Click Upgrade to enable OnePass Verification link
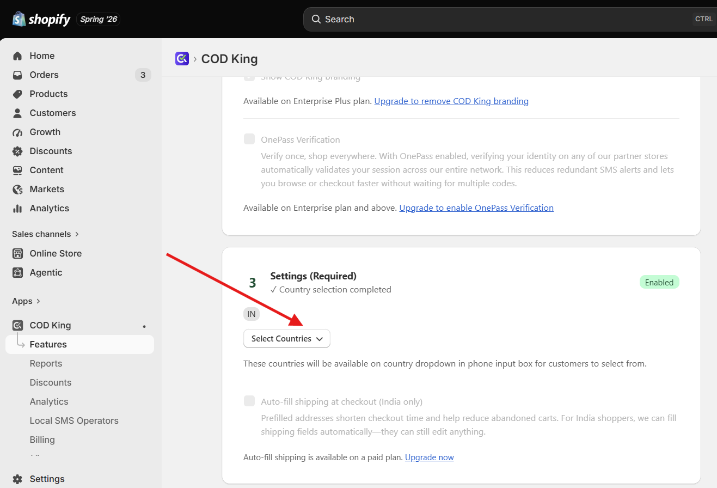Screen dimensions: 717x488 476,208
